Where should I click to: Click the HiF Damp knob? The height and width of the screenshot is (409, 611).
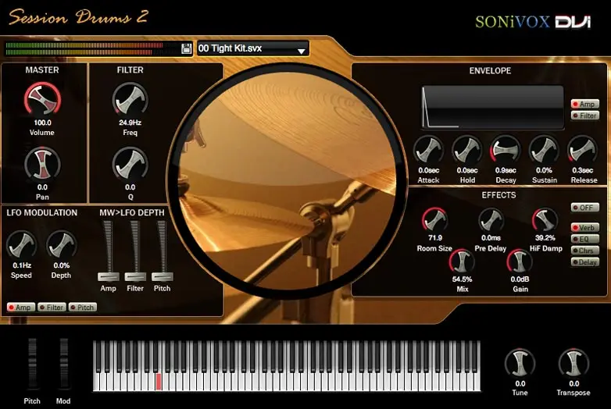545,220
